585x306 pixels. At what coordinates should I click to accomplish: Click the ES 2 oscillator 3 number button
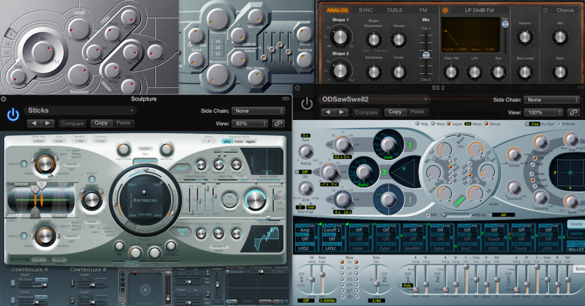[410, 200]
